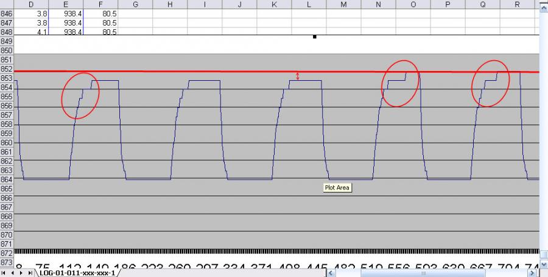Viewport: 548px width, 277px height.
Task: Open the LOG-01-011-xxx-xxx-1 sheet tab
Action: coord(77,273)
